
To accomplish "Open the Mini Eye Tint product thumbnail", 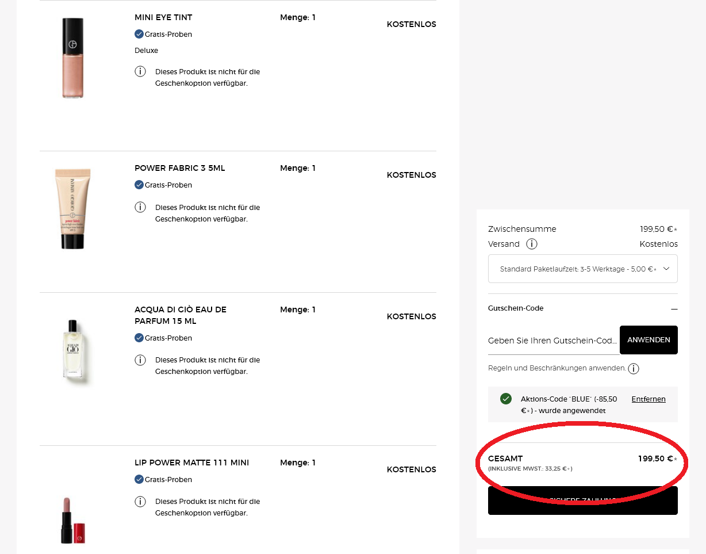I will pyautogui.click(x=73, y=59).
